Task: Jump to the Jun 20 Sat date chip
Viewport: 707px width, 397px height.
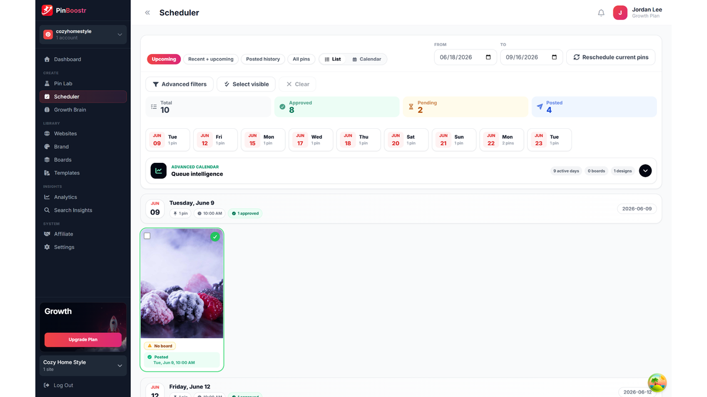Action: (407, 140)
